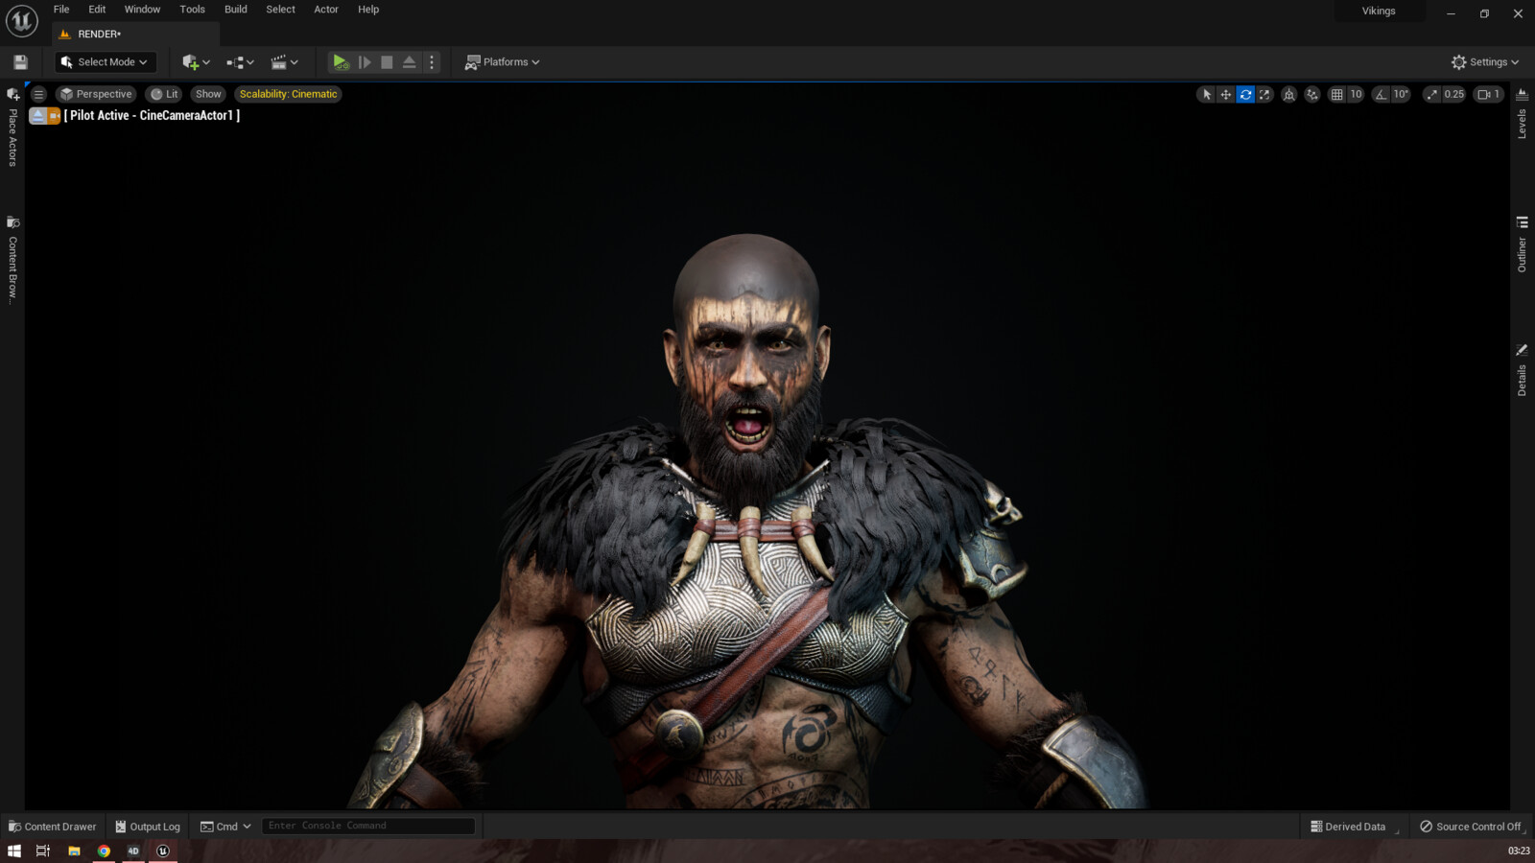Screen dimensions: 1535x863
Task: Open the Details side panel
Action: click(1522, 370)
